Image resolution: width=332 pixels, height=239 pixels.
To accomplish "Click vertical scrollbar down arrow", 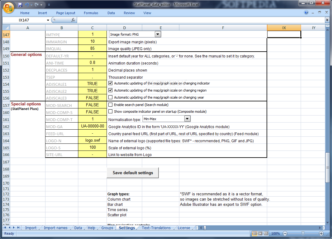I will coord(328,222).
